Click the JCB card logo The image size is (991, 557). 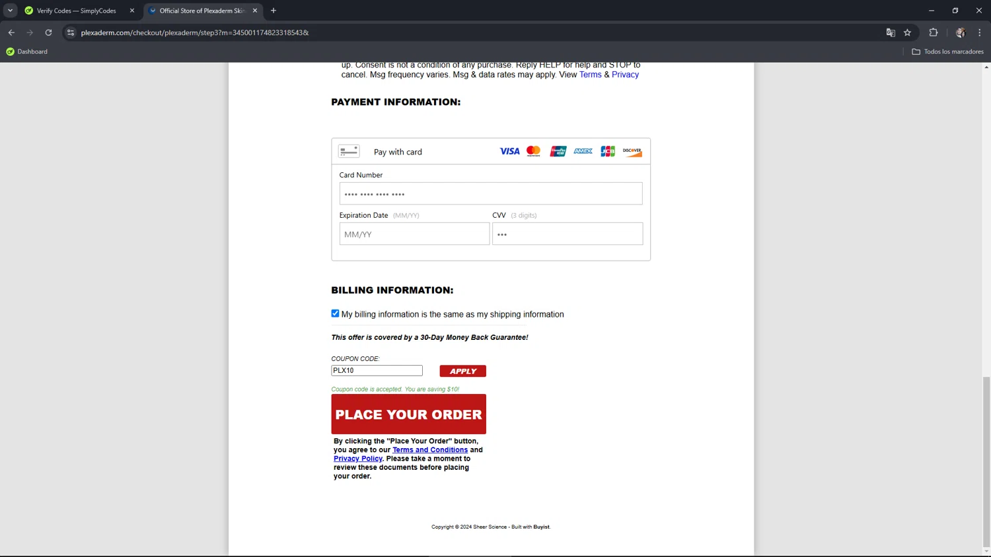[x=608, y=151]
